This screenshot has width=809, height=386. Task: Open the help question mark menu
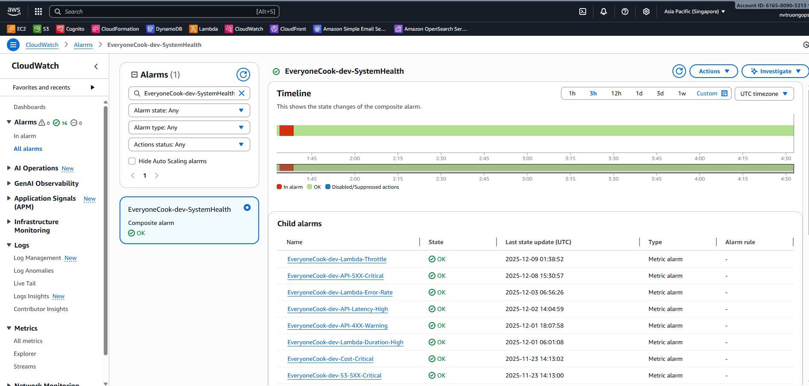click(x=625, y=12)
